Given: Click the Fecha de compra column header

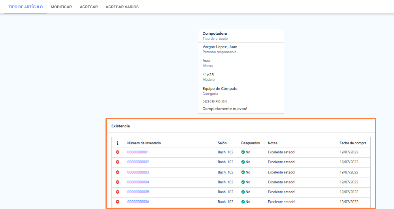Looking at the screenshot, I should click(x=353, y=143).
